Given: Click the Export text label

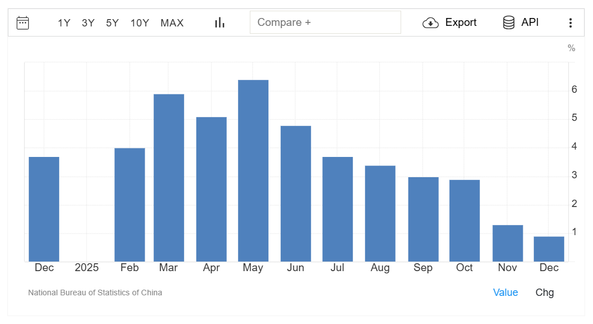Looking at the screenshot, I should [x=461, y=22].
